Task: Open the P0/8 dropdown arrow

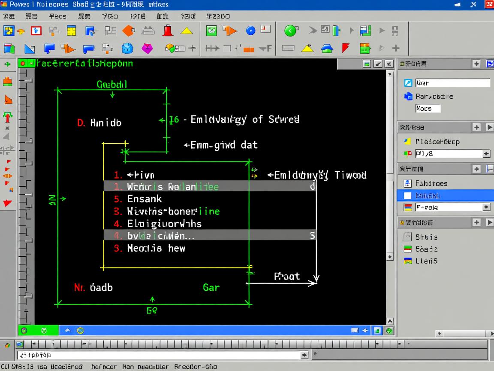Action: click(486, 154)
